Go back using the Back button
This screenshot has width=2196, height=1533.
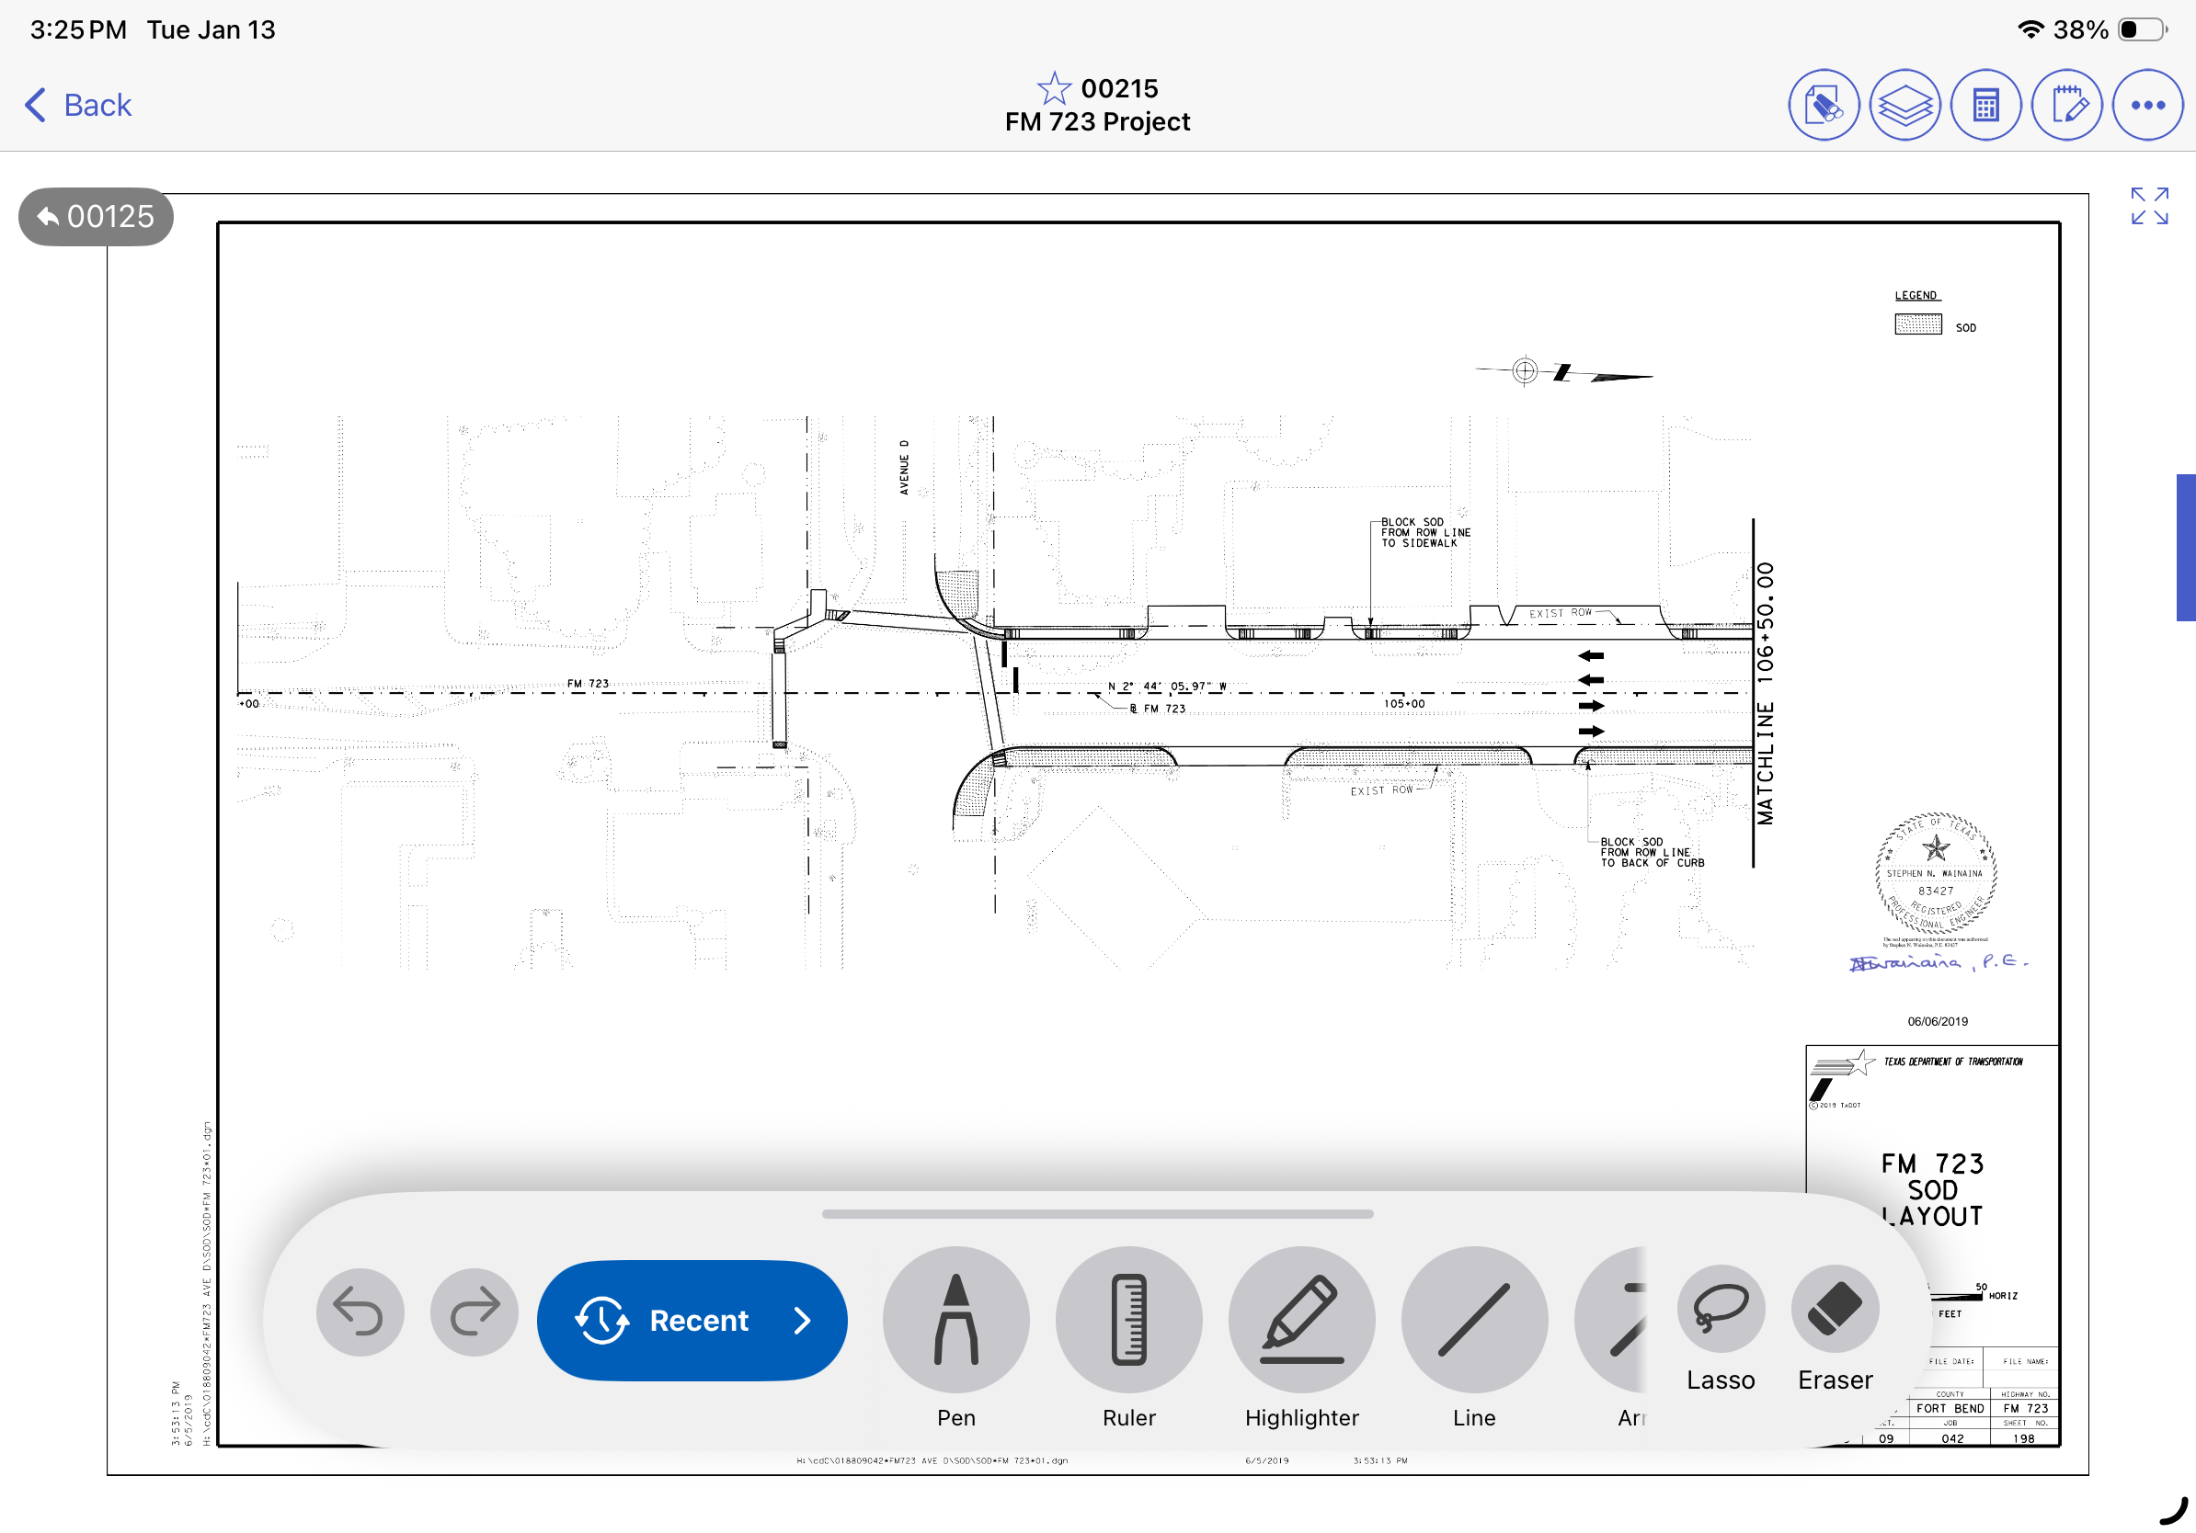pos(78,105)
